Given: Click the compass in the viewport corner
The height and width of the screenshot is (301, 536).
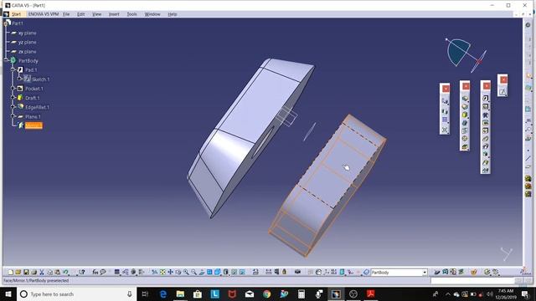Looking at the screenshot, I should [466, 55].
